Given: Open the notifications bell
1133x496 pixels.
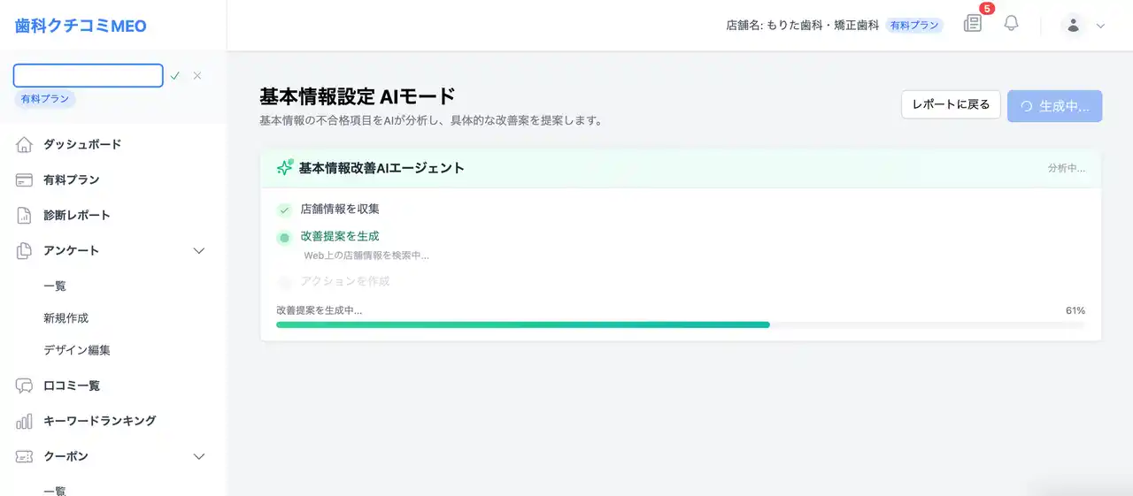Looking at the screenshot, I should (x=1012, y=24).
